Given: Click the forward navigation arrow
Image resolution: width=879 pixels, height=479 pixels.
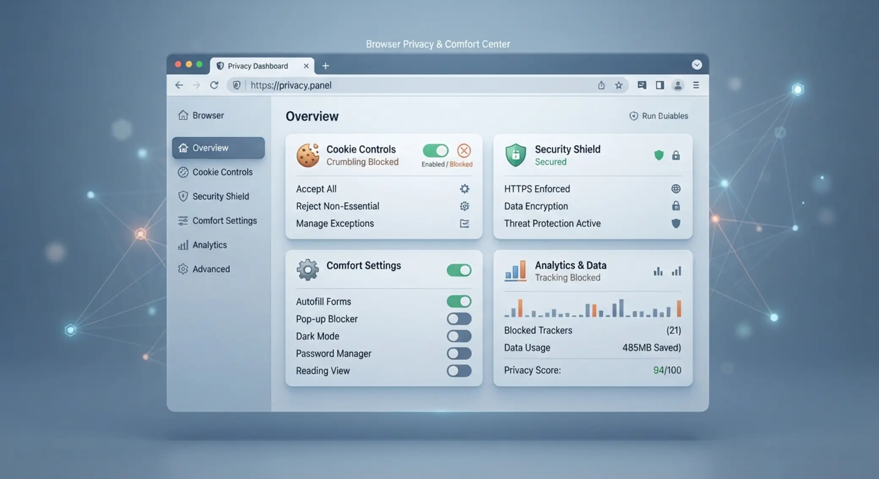Looking at the screenshot, I should [x=197, y=85].
